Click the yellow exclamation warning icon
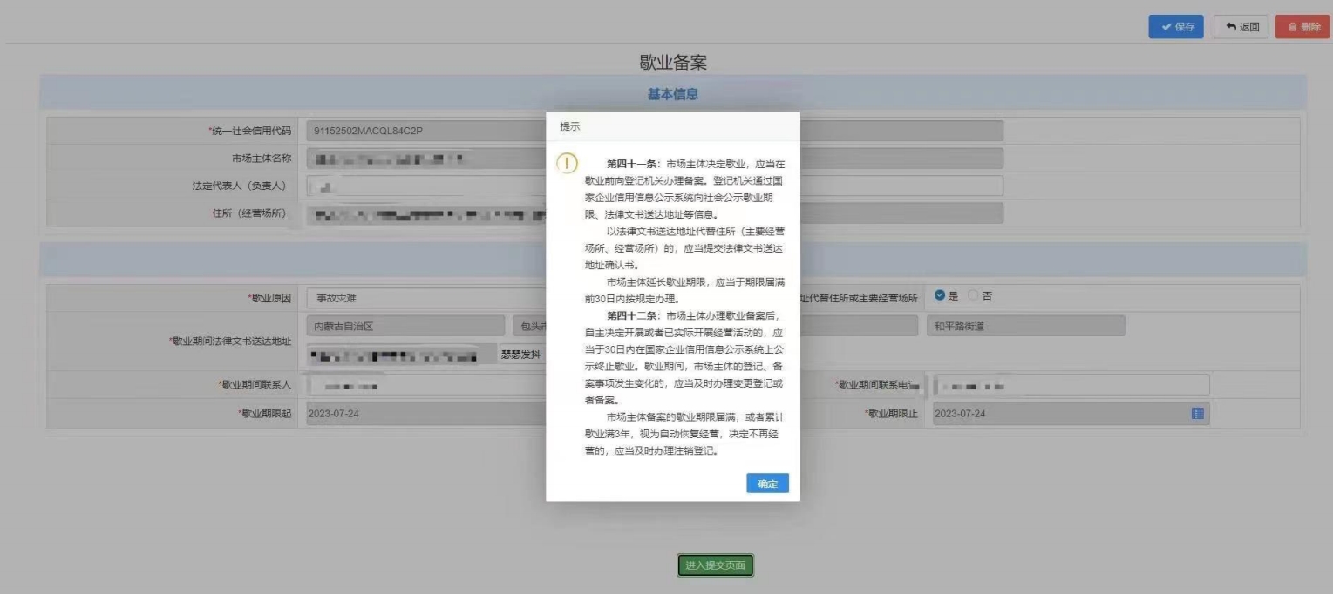The width and height of the screenshot is (1333, 595). [567, 163]
